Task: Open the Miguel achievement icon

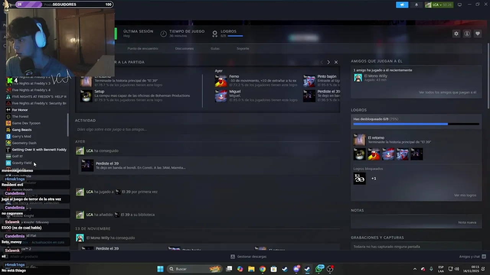Action: [221, 96]
